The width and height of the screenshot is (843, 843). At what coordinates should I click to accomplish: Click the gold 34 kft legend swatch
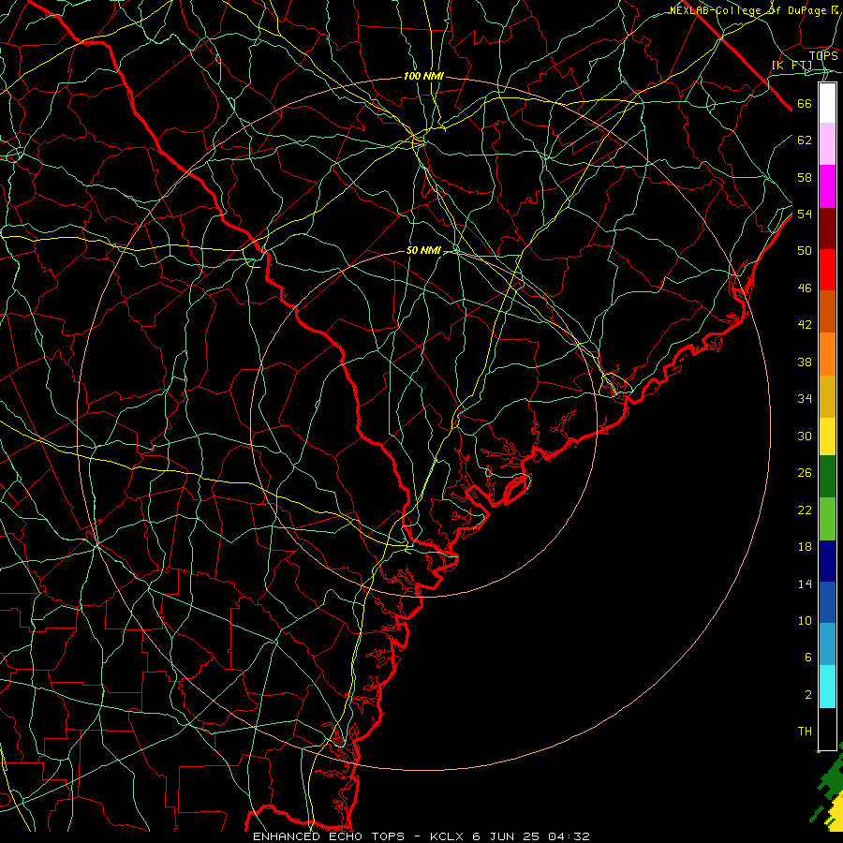pos(827,396)
